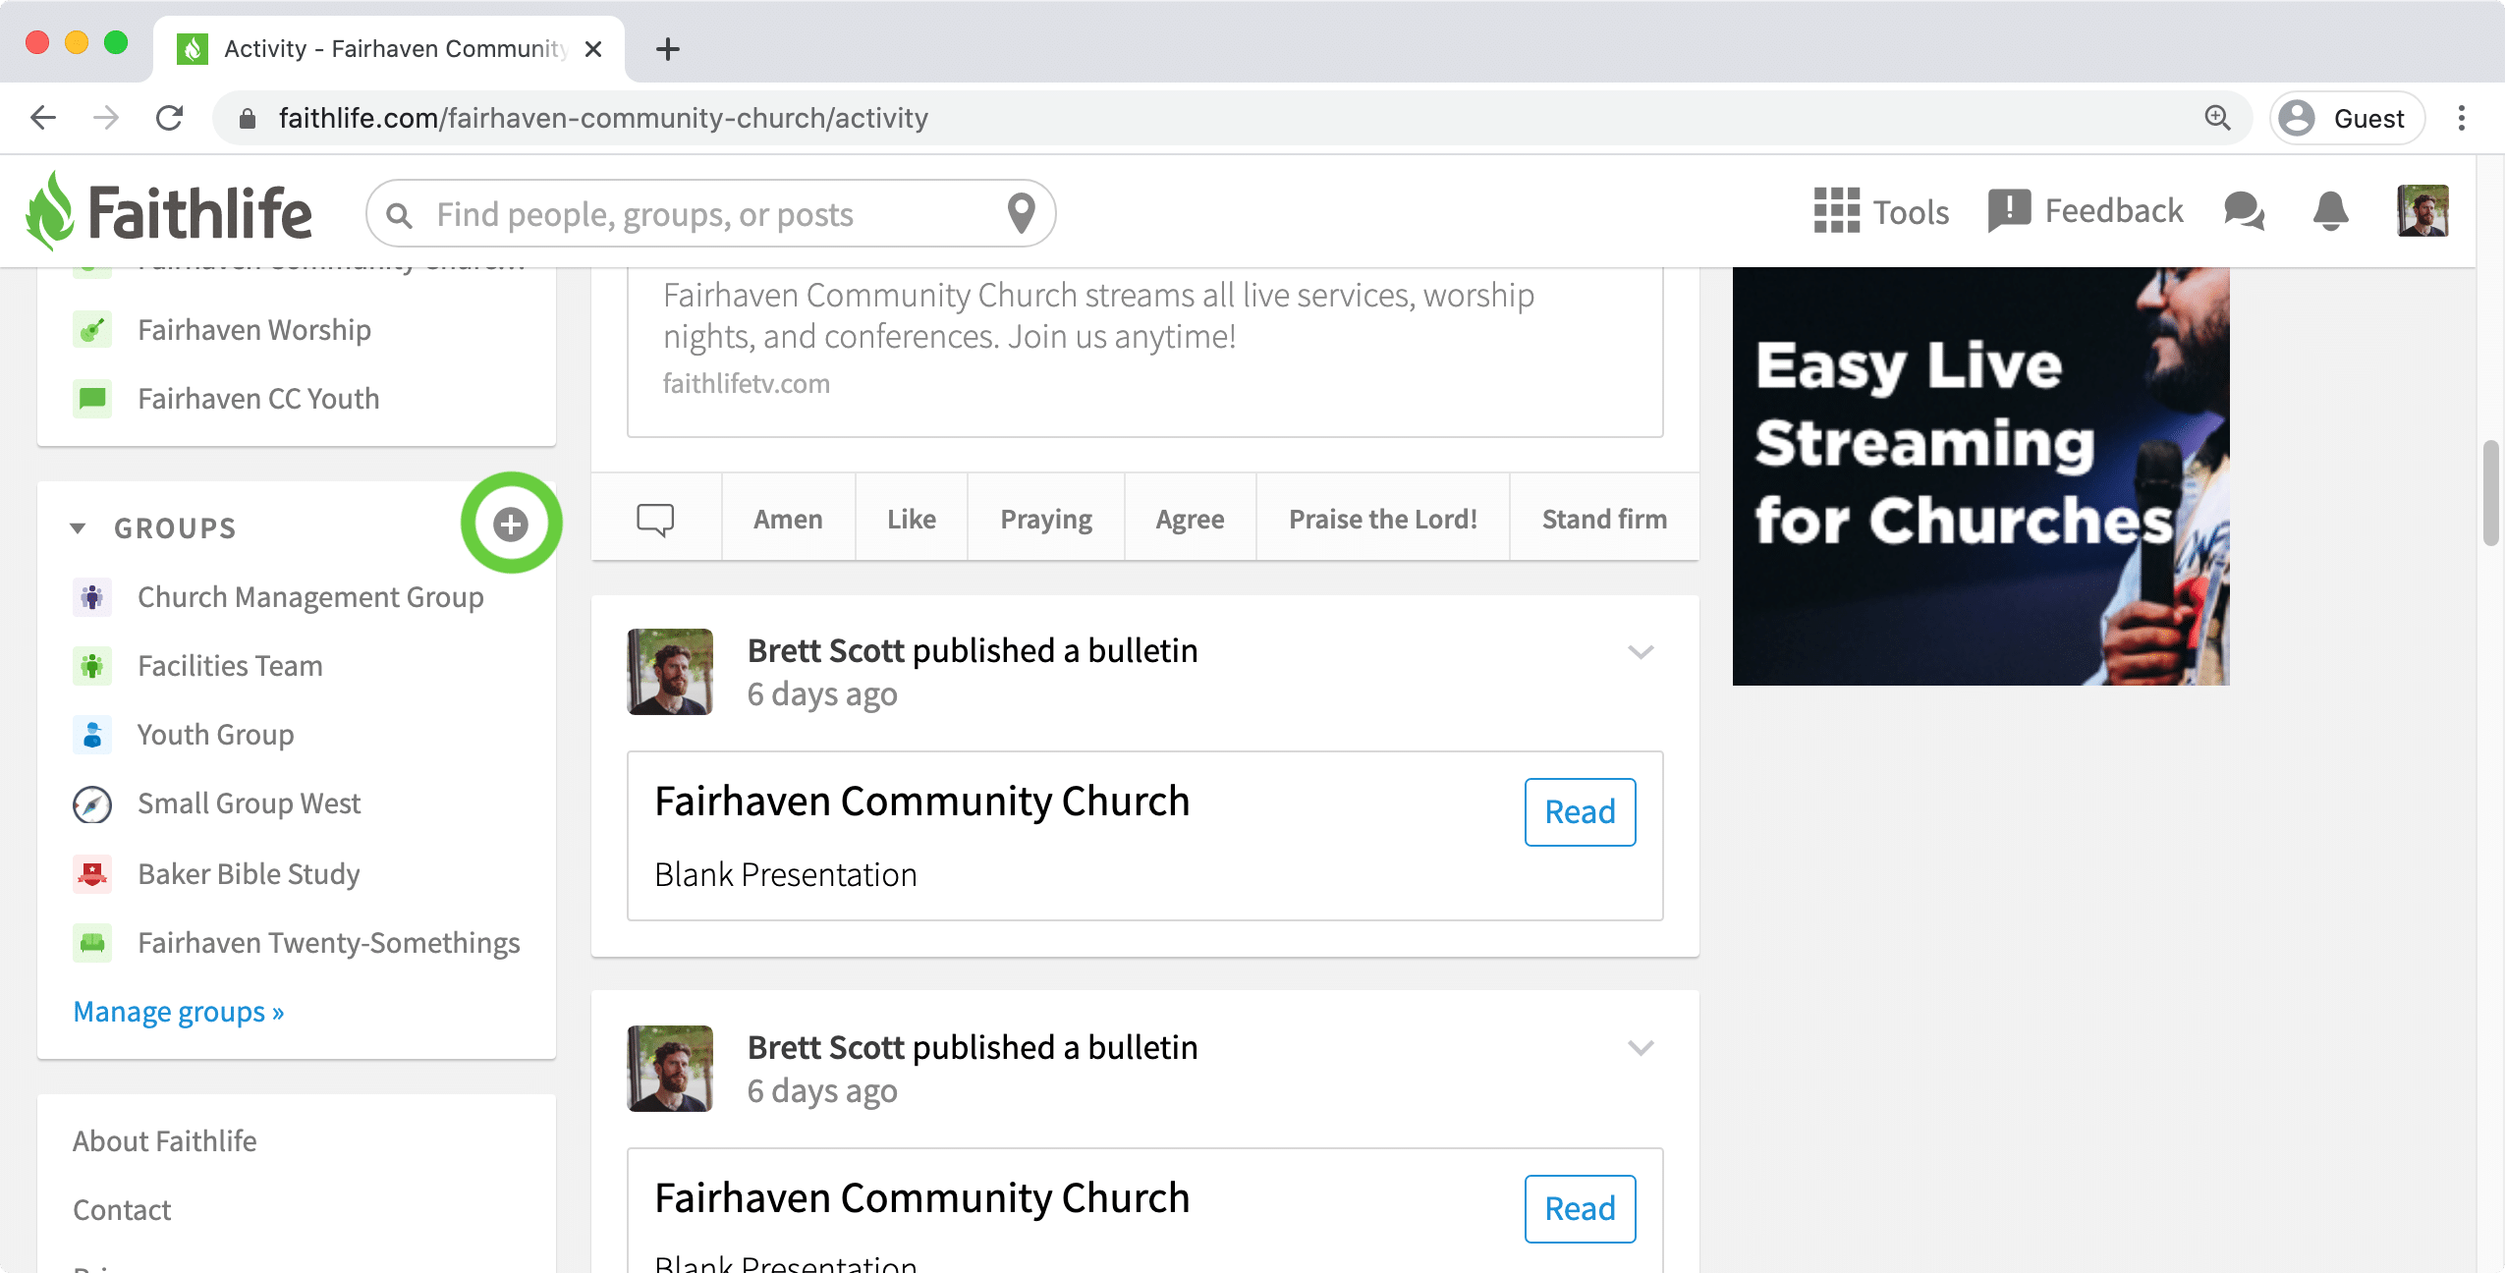Screen dimensions: 2505x1273
Task: Click the Youth Group icon
Action: point(92,735)
